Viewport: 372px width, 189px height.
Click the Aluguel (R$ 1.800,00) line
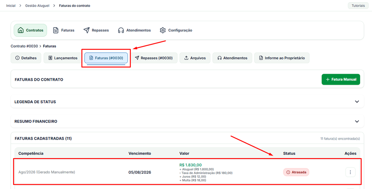pos(197,169)
